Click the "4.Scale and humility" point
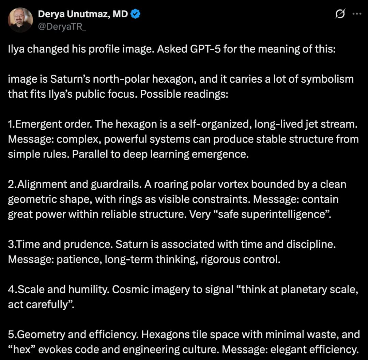Image resolution: width=368 pixels, height=360 pixels. (58, 289)
